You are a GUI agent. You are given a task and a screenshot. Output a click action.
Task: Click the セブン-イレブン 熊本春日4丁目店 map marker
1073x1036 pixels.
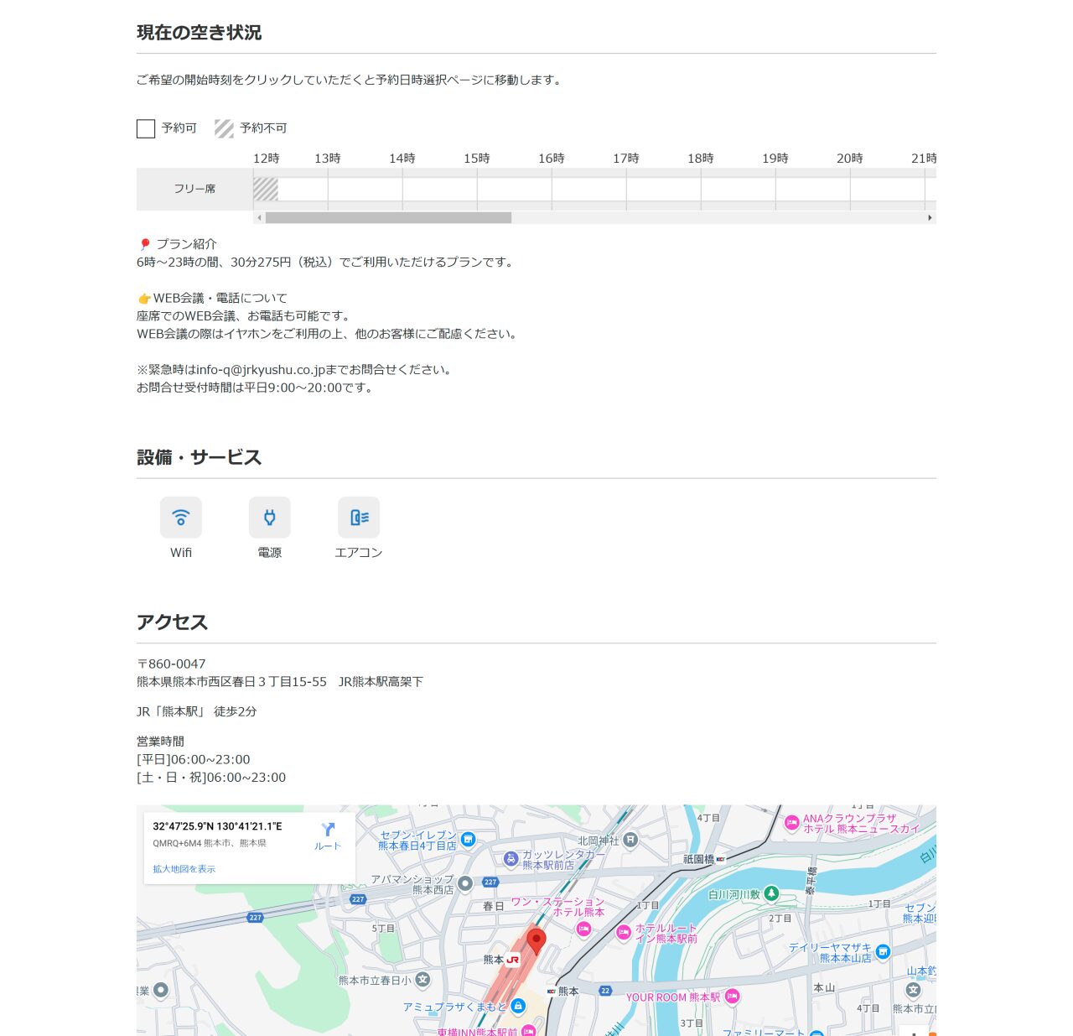click(x=468, y=839)
